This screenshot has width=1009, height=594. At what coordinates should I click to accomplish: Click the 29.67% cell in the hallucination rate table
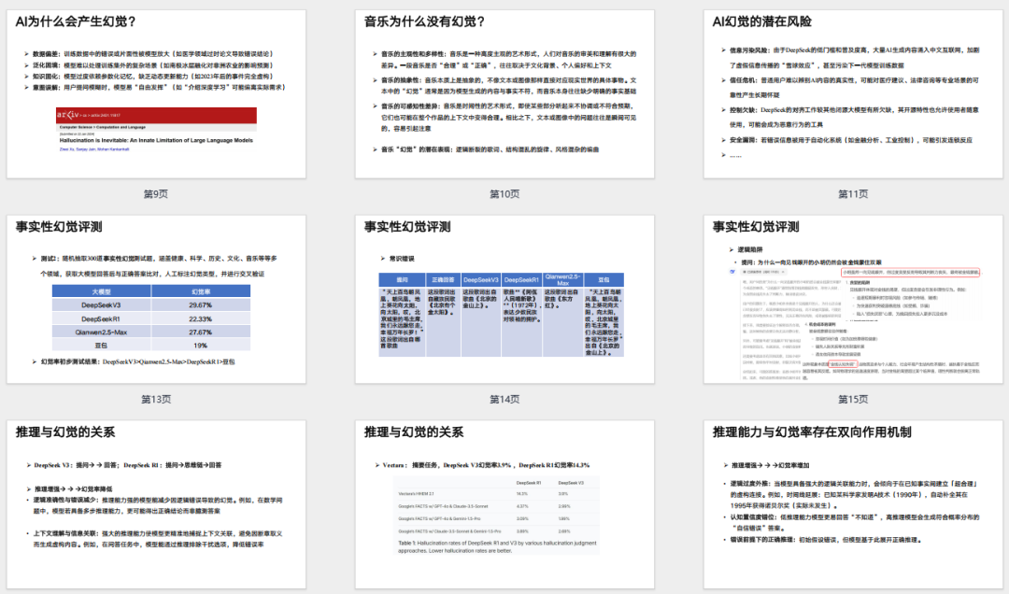[201, 305]
